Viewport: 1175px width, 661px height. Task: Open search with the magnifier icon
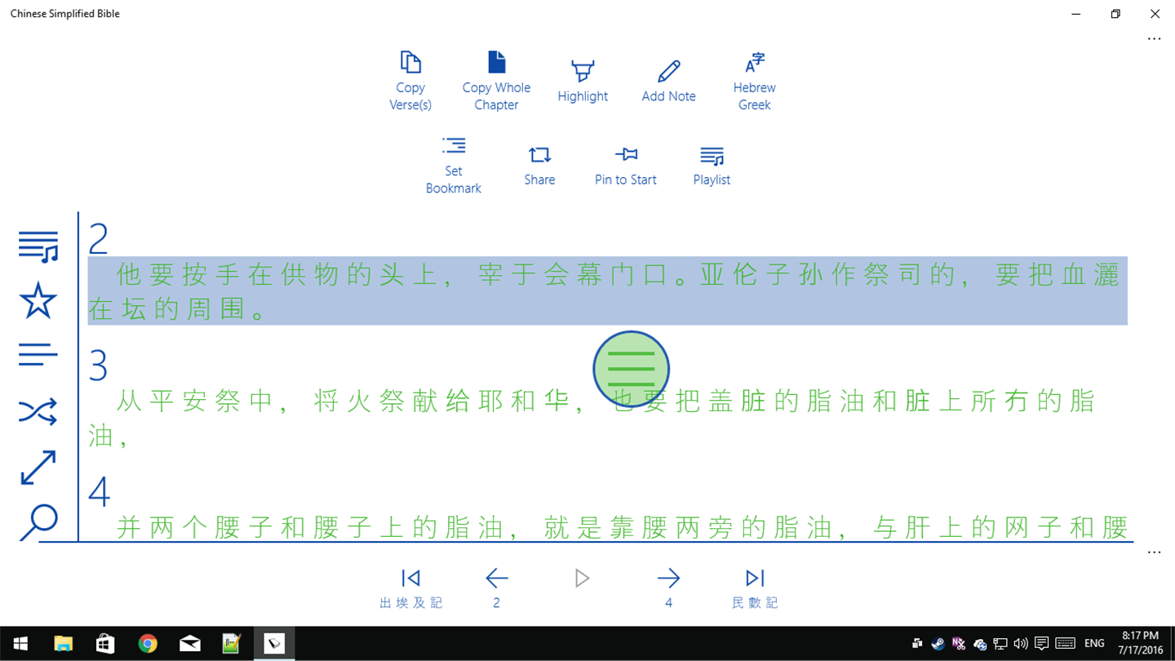point(38,522)
